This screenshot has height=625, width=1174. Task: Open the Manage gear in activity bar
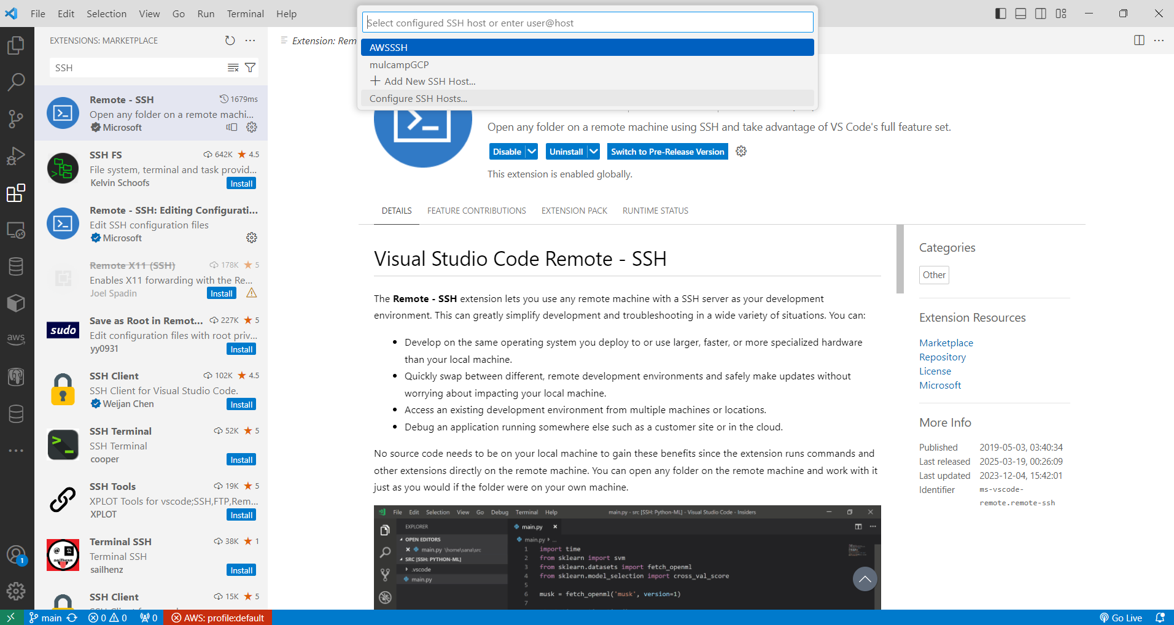click(x=16, y=591)
